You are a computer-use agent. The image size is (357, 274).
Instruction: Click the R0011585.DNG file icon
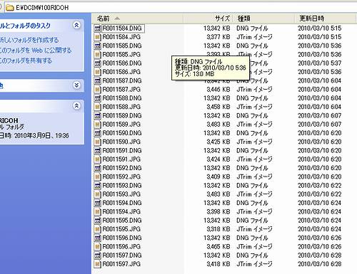point(97,46)
